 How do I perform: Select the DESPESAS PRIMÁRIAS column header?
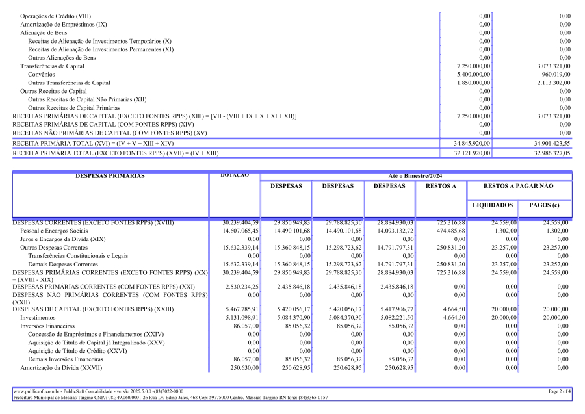(x=110, y=176)
